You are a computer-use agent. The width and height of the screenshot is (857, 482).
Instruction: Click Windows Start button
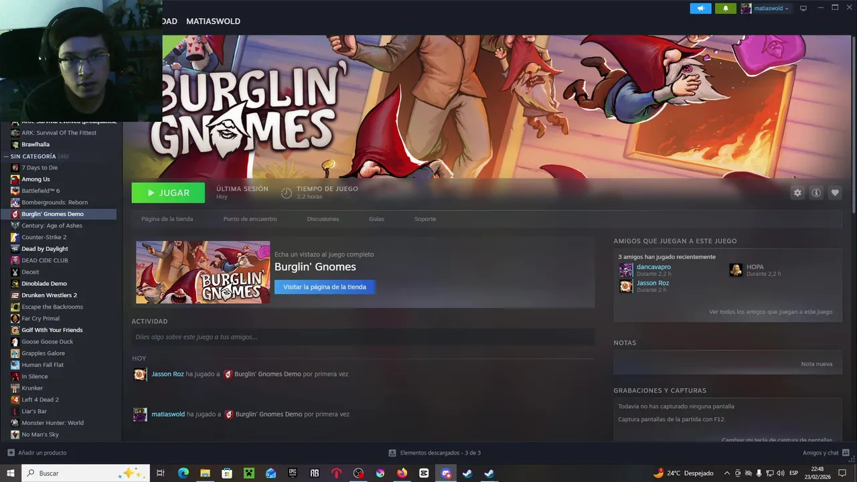(11, 473)
